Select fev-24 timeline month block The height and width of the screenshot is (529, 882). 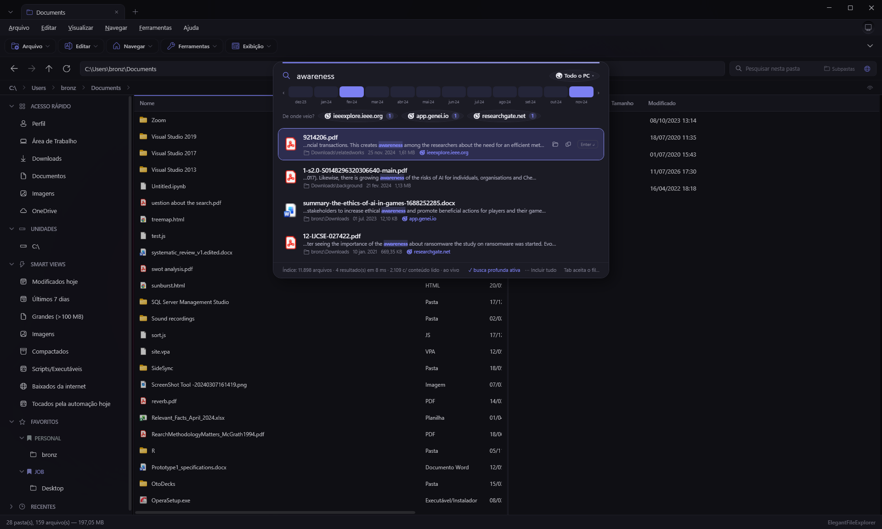click(351, 92)
